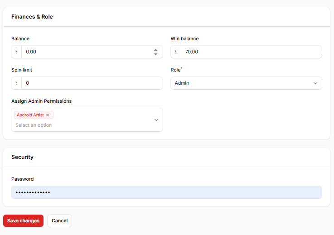Click into the Win balance field

251,52
